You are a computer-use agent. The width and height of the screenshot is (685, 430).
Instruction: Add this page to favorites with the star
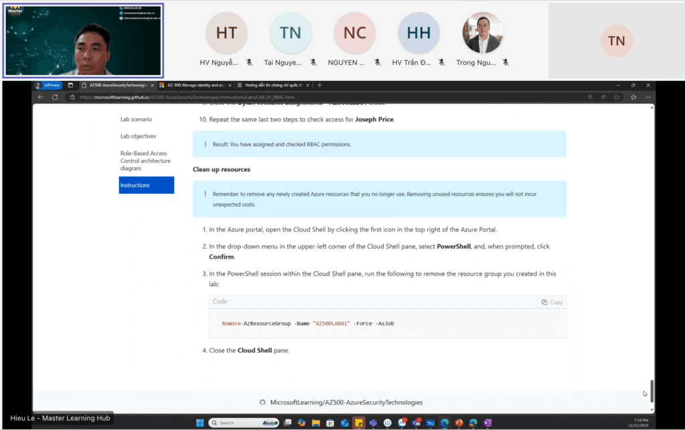point(616,98)
